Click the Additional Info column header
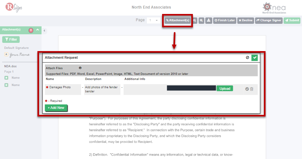Image resolution: width=302 pixels, height=159 pixels. coord(135,79)
